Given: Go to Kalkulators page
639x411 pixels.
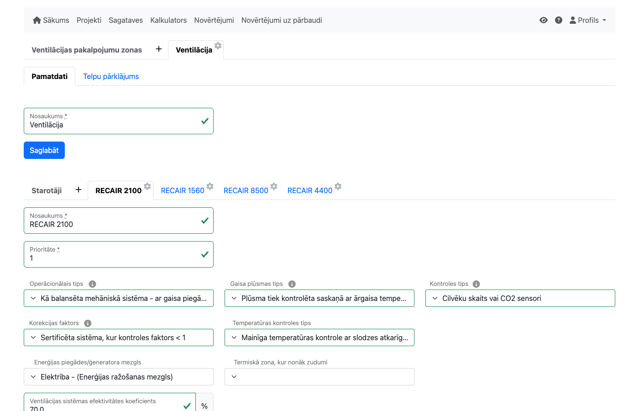Looking at the screenshot, I should (168, 20).
